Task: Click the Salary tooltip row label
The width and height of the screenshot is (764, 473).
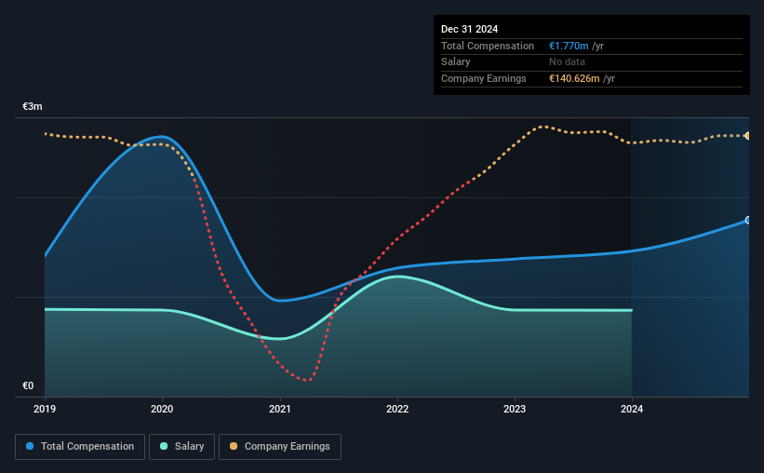Action: click(456, 62)
